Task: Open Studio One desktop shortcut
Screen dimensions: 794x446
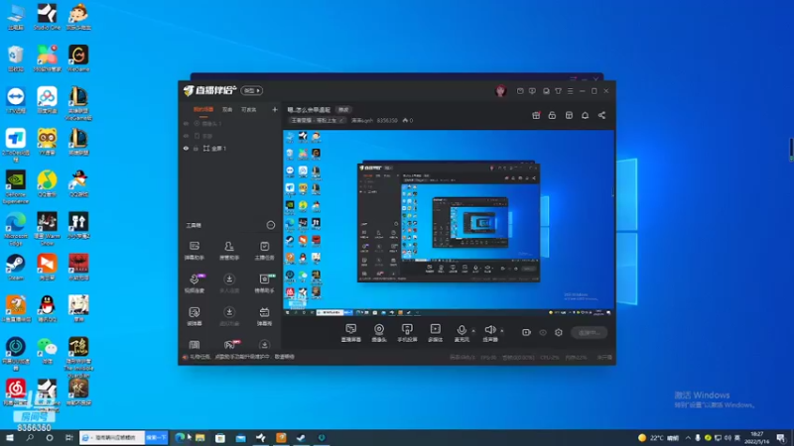Action: (47, 17)
